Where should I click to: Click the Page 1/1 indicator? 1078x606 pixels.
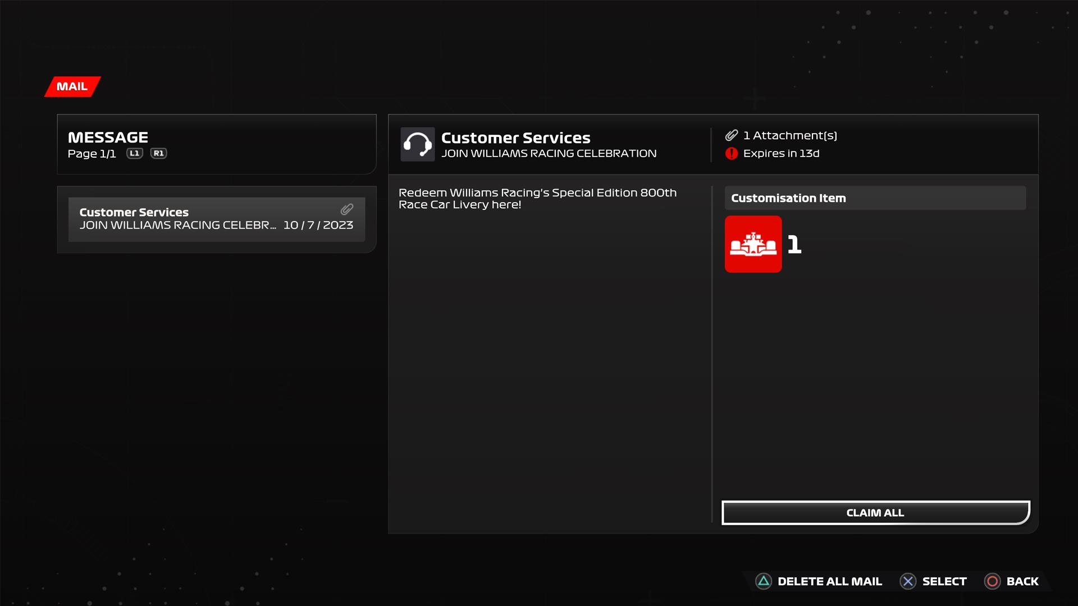[x=92, y=154]
